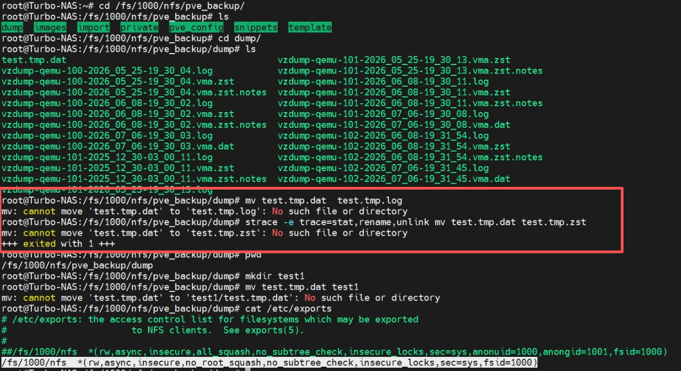This screenshot has height=371, width=681.
Task: Click vzdump-qemu-100-2026_05_25-19_30_04.vma.zst file name
Action: [x=118, y=81]
